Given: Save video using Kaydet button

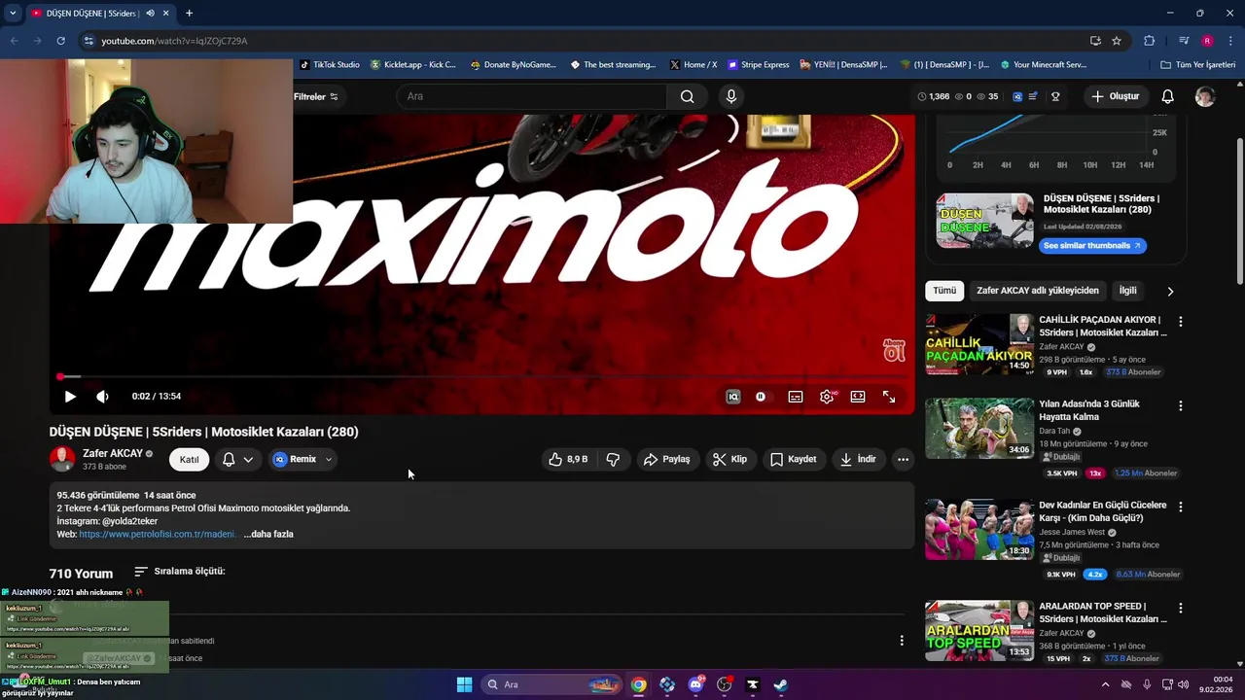Looking at the screenshot, I should (794, 459).
